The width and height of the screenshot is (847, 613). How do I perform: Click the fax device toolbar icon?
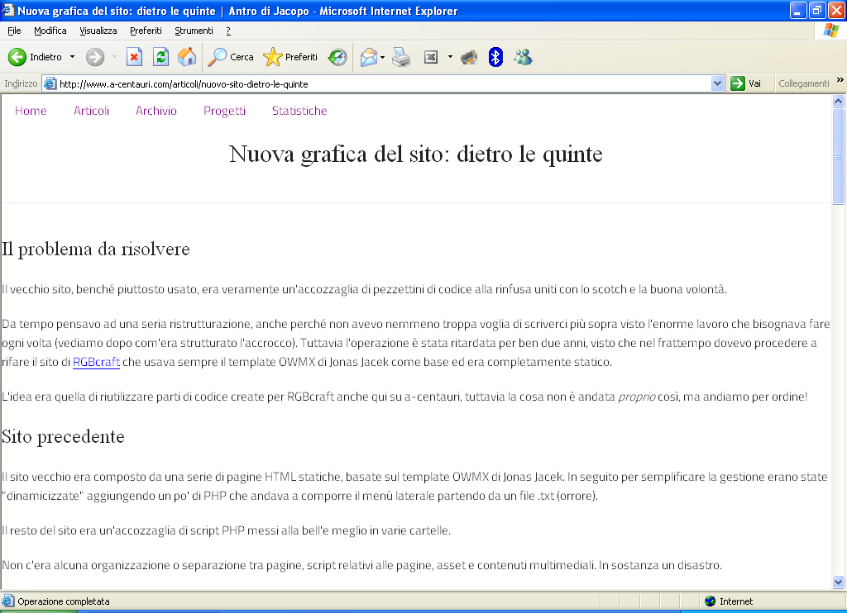point(469,57)
